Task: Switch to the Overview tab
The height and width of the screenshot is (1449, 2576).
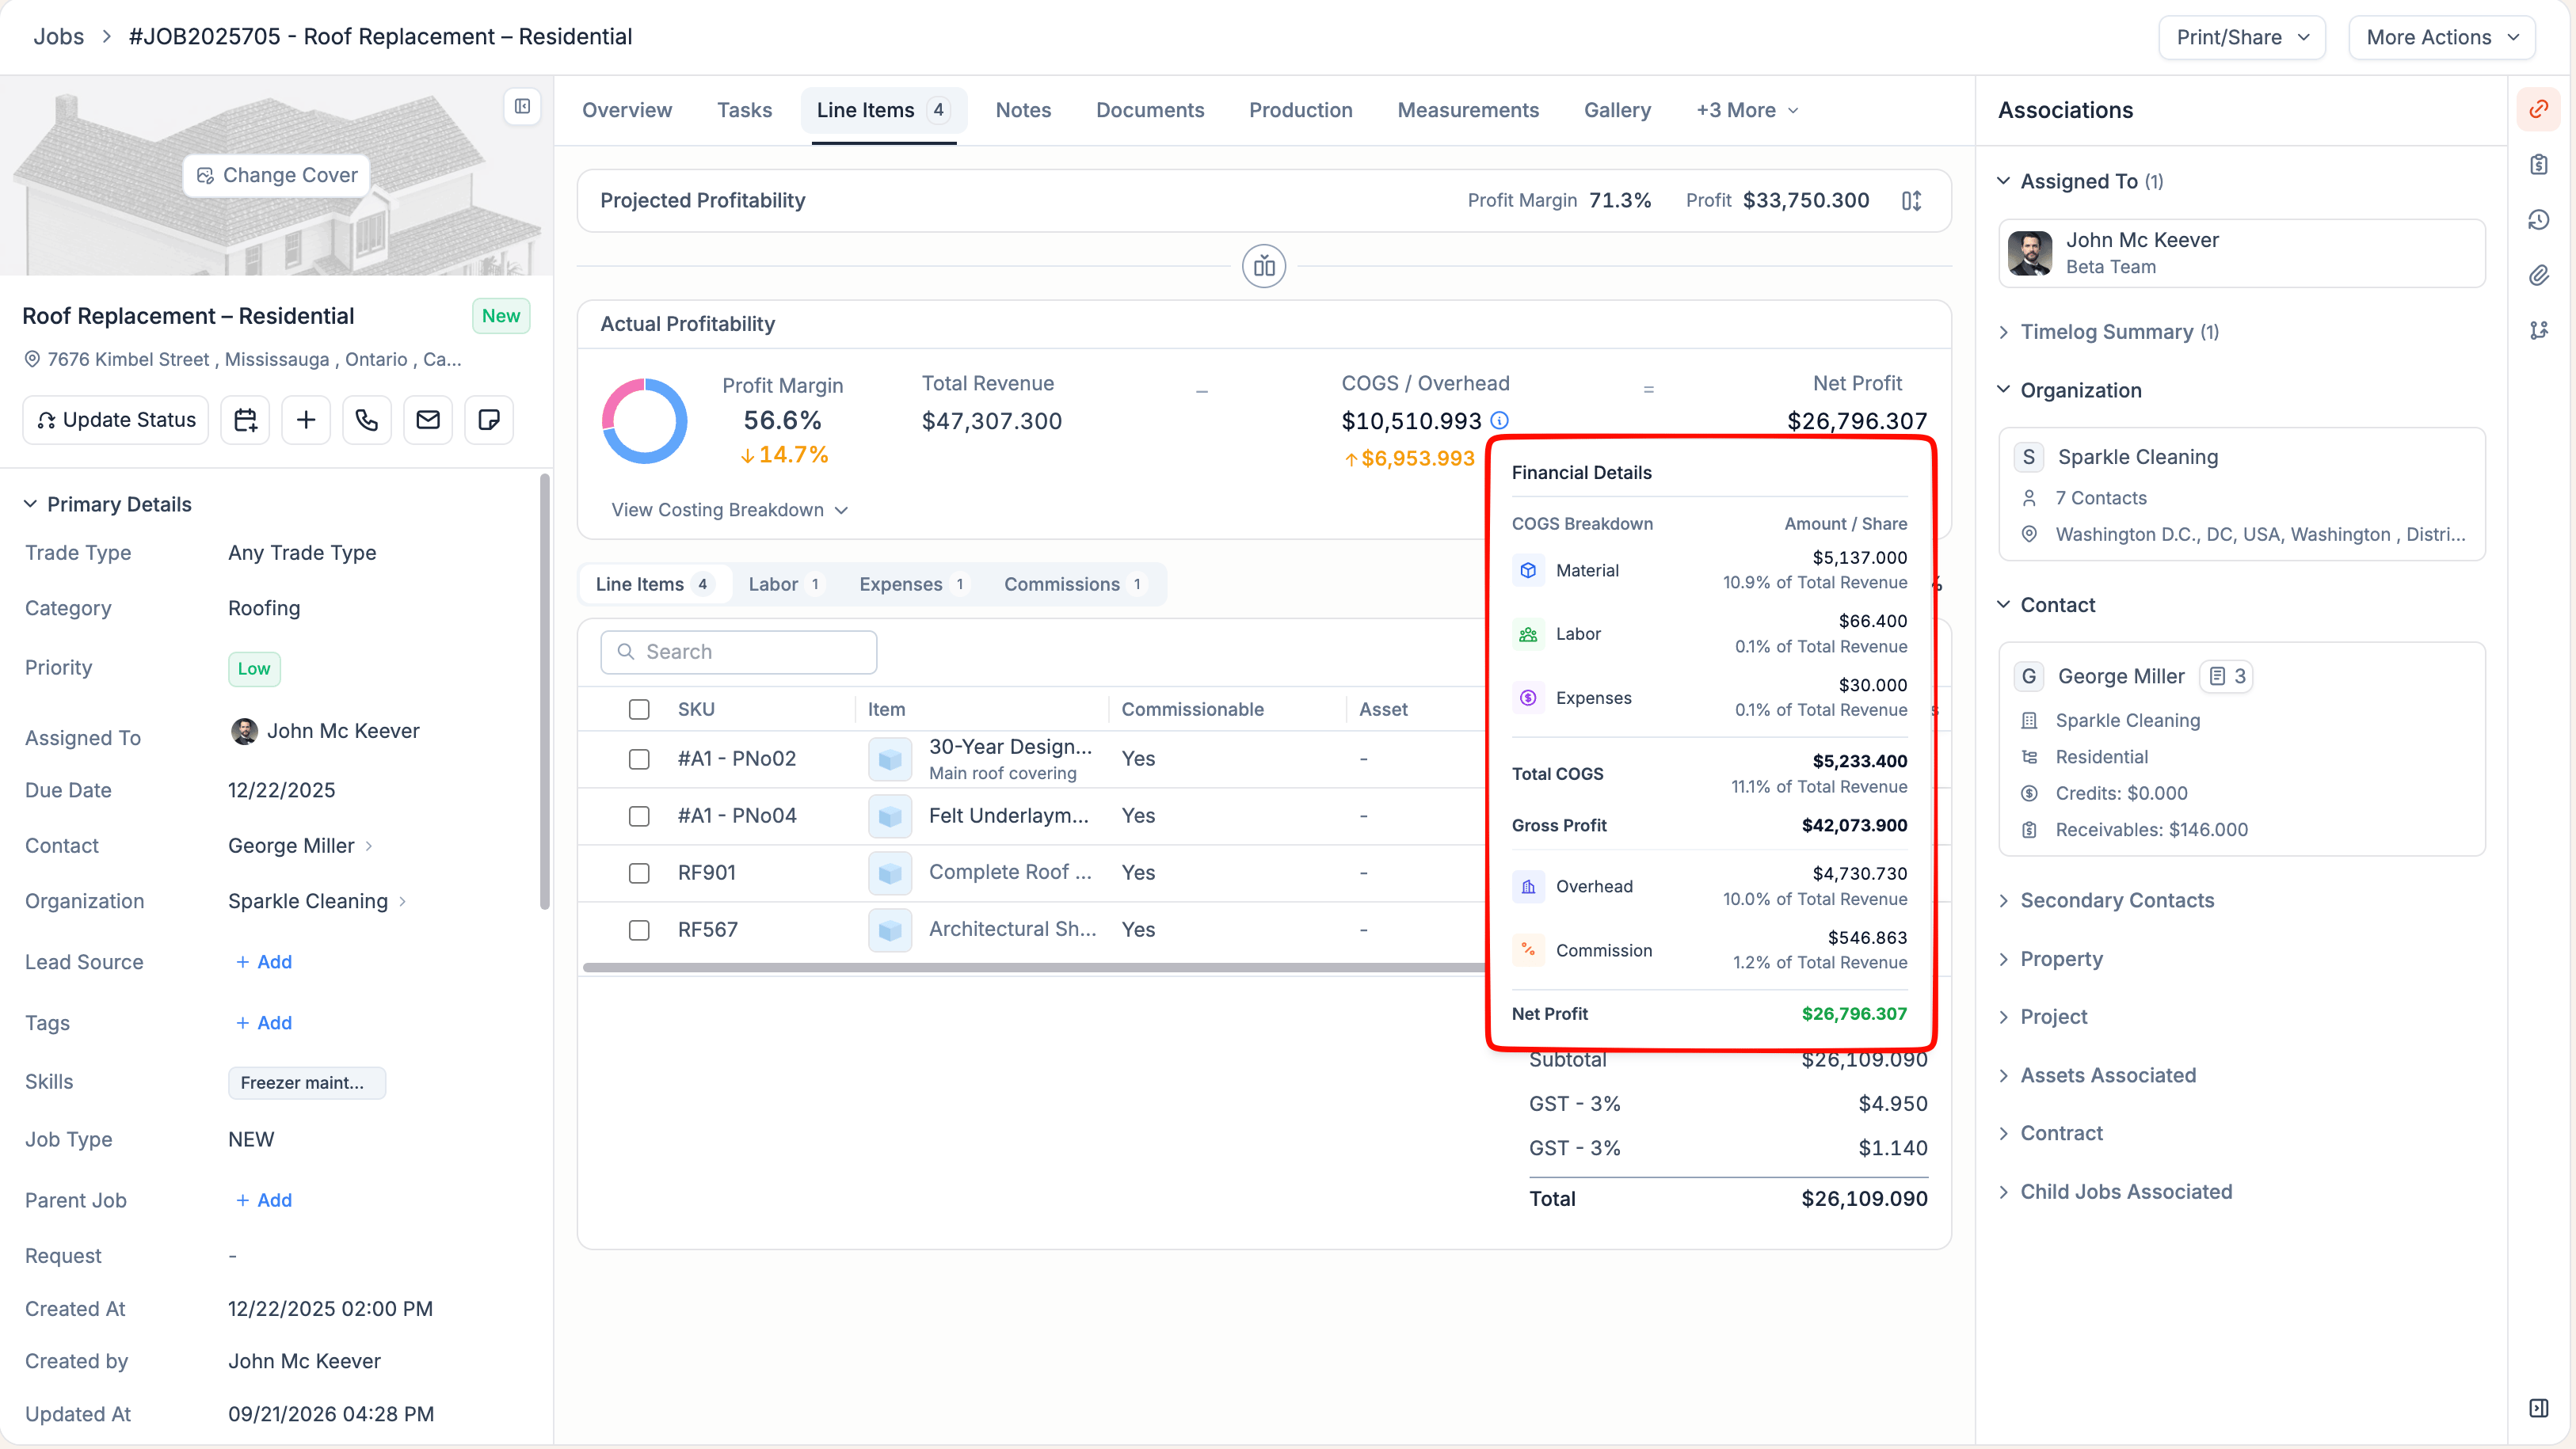Action: coord(627,110)
